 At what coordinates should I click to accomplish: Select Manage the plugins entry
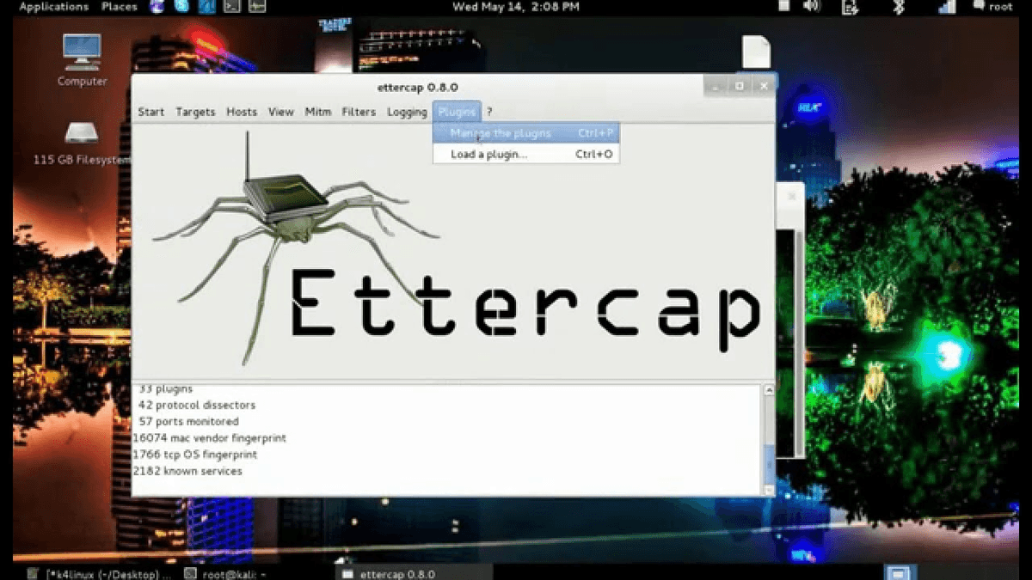click(x=525, y=133)
